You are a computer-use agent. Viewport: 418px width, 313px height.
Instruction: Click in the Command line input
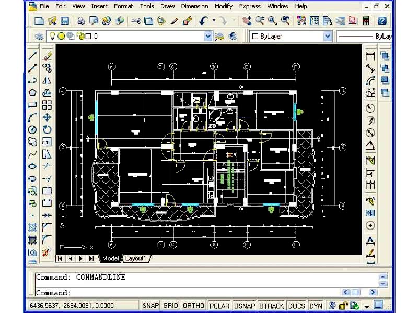[204, 293]
